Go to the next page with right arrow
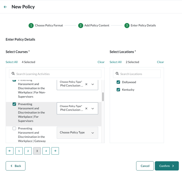The height and width of the screenshot is (173, 182). pyautogui.click(x=55, y=151)
